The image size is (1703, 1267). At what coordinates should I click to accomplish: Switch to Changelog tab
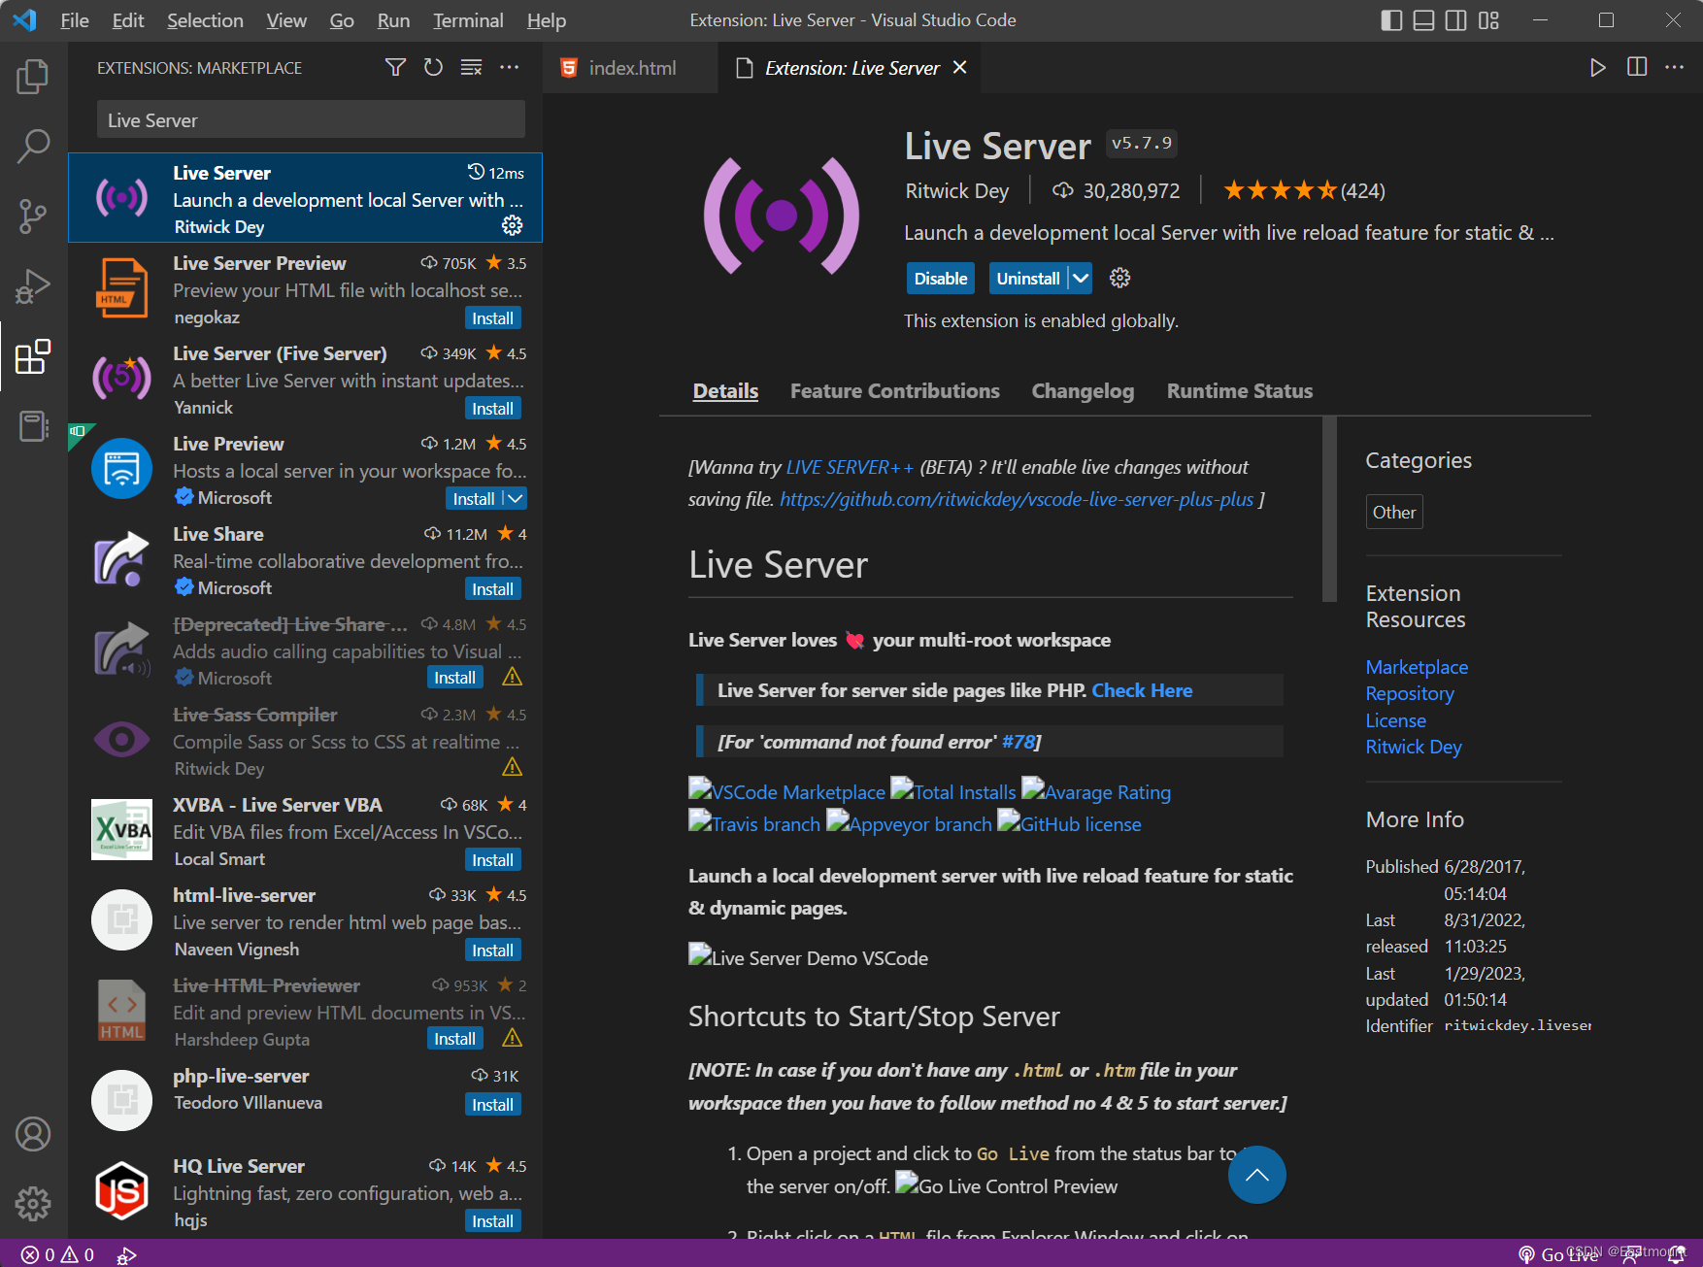(x=1083, y=390)
